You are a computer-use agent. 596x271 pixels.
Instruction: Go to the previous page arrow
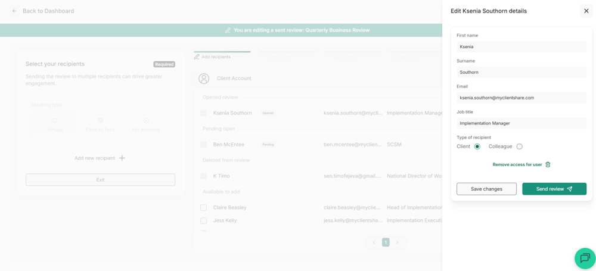coord(374,242)
